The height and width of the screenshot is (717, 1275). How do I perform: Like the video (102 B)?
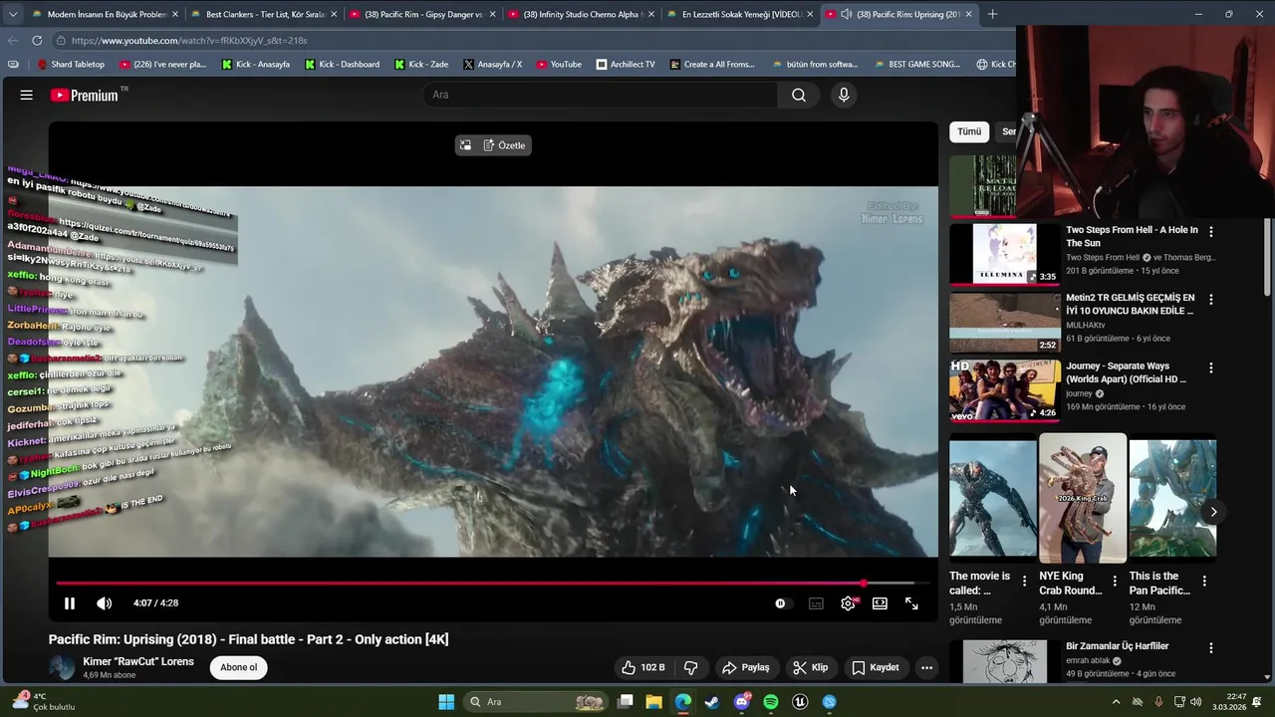pos(643,667)
